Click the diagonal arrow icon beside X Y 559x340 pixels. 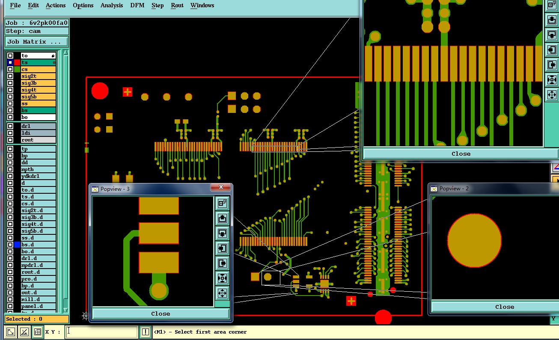click(x=11, y=331)
